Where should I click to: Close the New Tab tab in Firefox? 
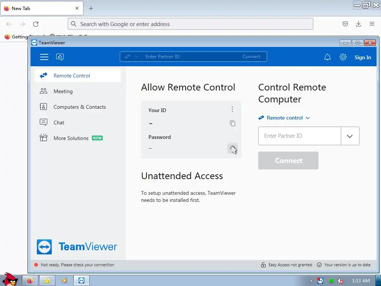click(77, 8)
